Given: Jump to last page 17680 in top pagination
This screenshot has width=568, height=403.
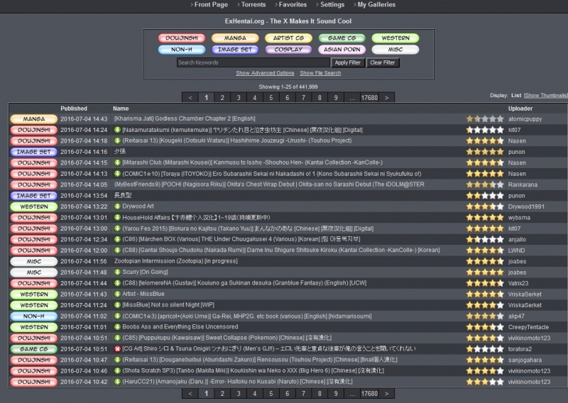Looking at the screenshot, I should [x=369, y=98].
